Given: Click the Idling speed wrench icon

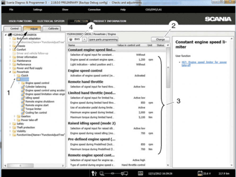Looking at the screenshot, I should pos(23,98).
